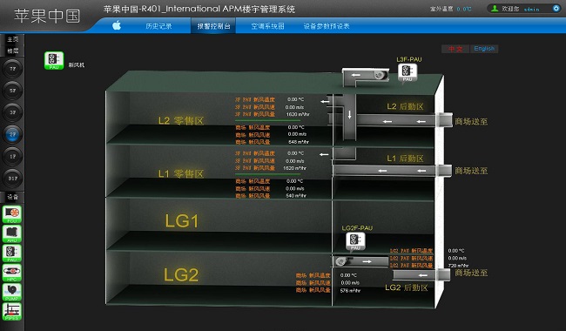Select the 5F floor button
The width and height of the screenshot is (566, 331).
point(13,91)
